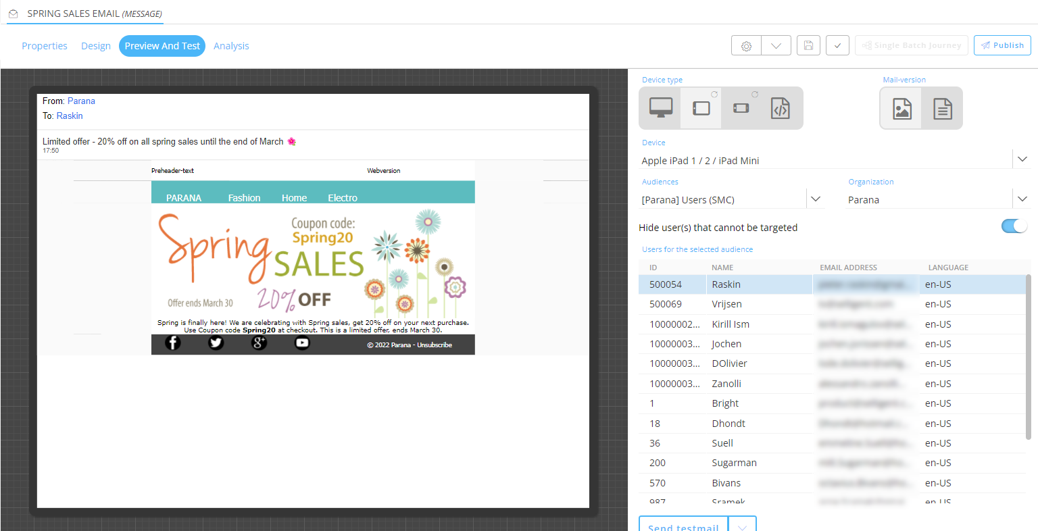Switch to HTML image mail-version
The height and width of the screenshot is (531, 1038).
901,109
